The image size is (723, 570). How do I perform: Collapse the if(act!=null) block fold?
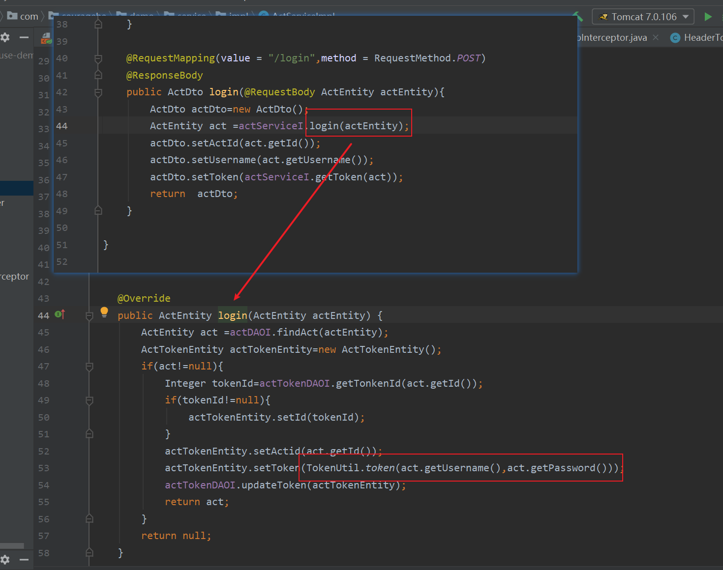(x=90, y=366)
